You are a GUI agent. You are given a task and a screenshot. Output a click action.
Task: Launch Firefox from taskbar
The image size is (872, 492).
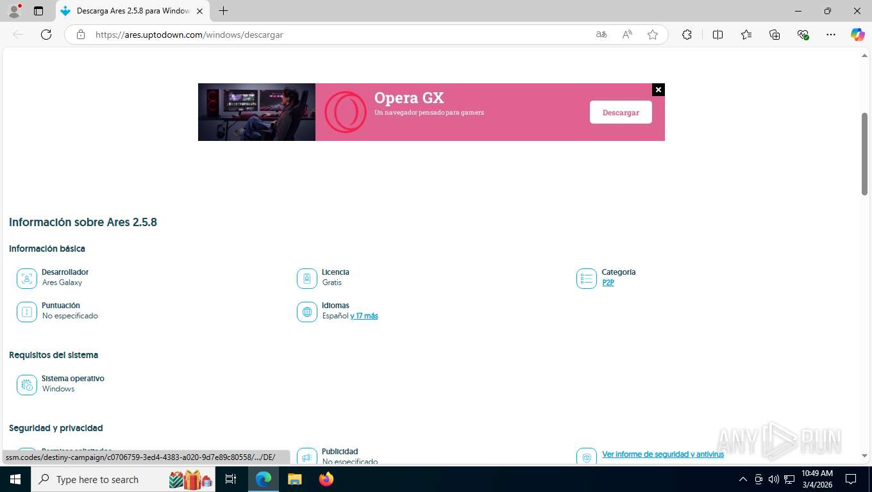coord(326,479)
